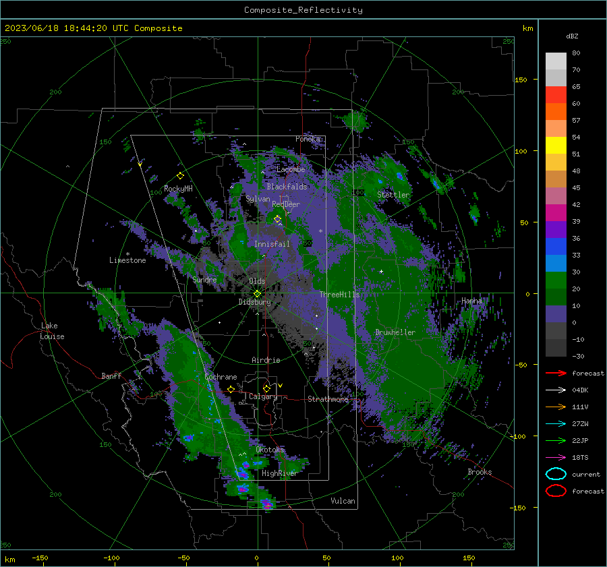Click the Cochrane map label
Image resolution: width=607 pixels, height=567 pixels.
[x=221, y=377]
